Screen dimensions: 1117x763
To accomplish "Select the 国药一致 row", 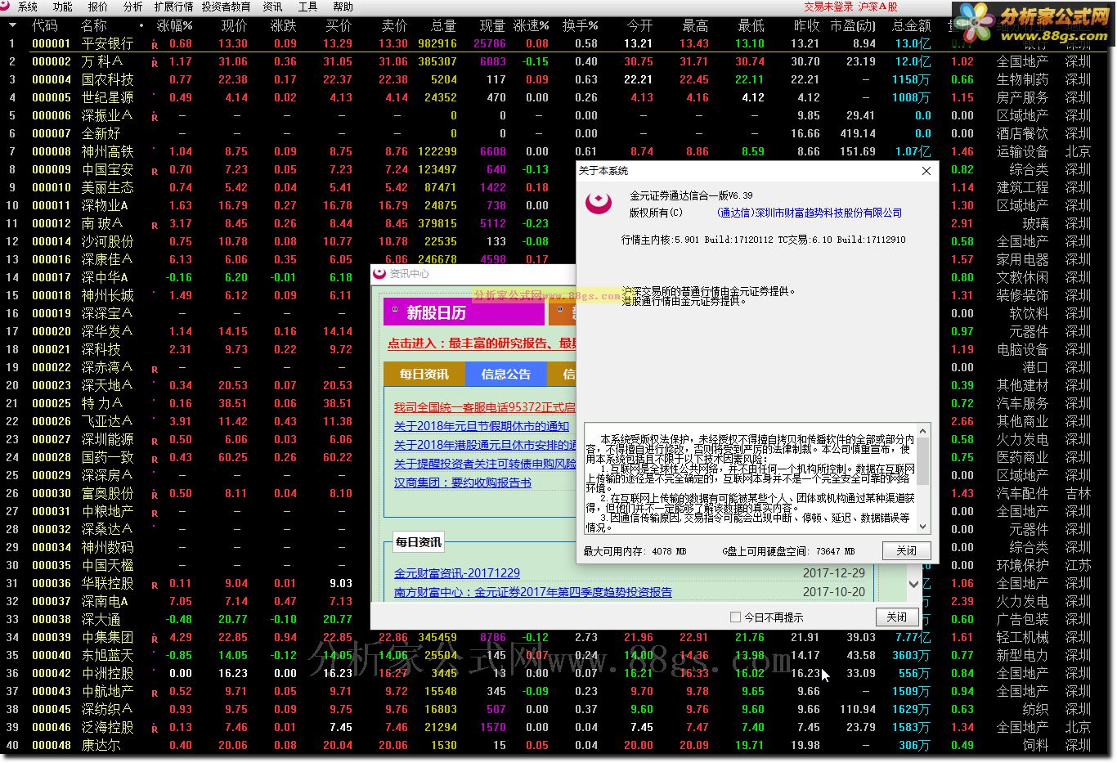I will (184, 458).
